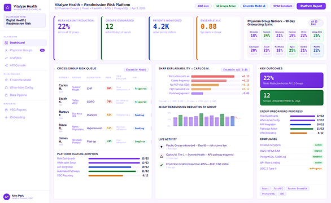Select the Pacific 22% group card
This screenshot has height=203, width=331.
[x=317, y=50]
